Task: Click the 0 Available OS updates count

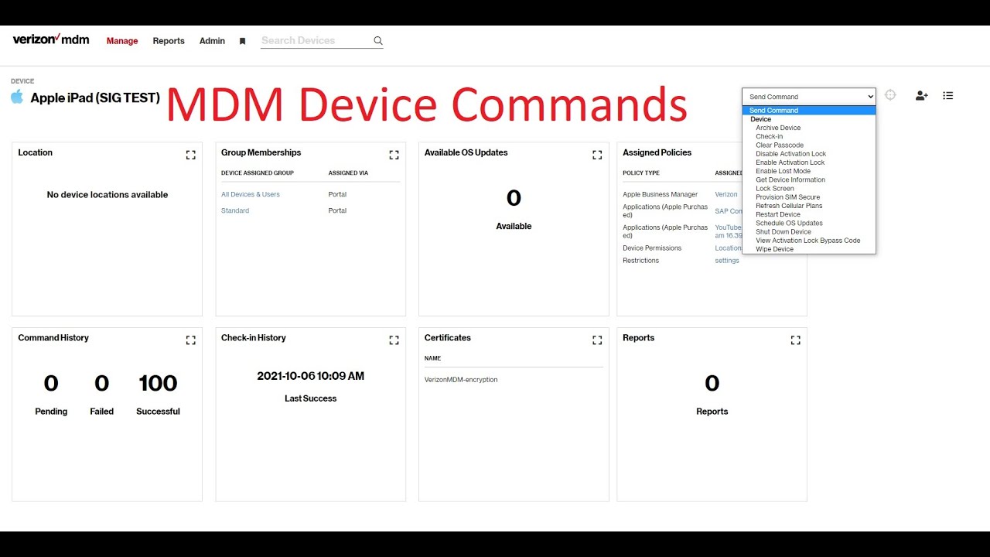Action: click(514, 199)
